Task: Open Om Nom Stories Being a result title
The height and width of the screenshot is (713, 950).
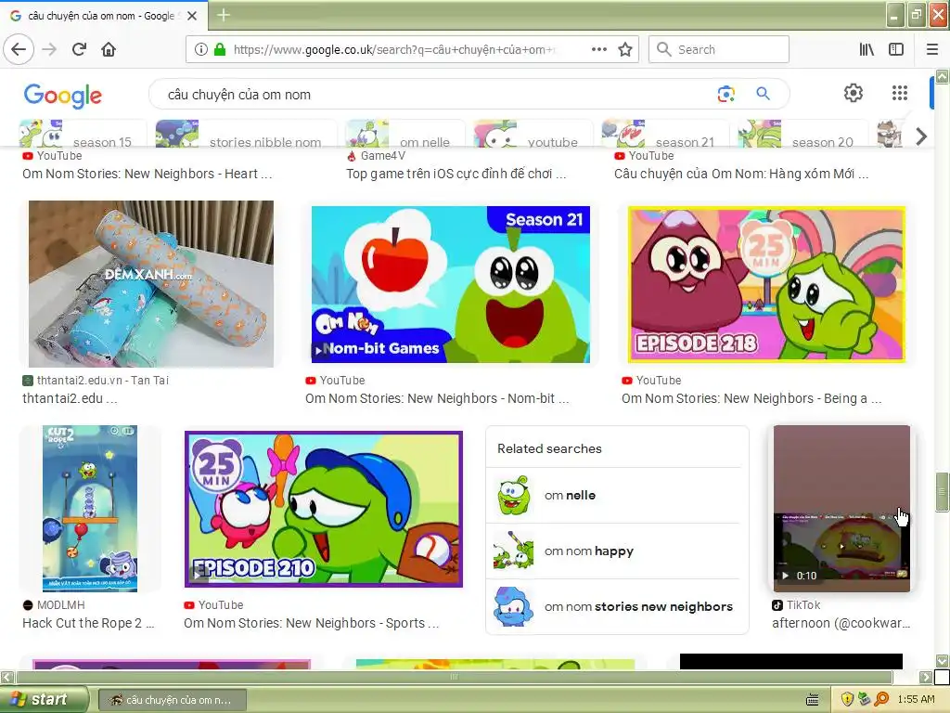Action: (751, 398)
